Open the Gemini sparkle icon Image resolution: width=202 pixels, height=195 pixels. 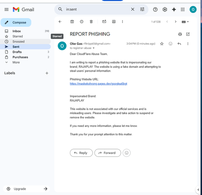(174, 10)
